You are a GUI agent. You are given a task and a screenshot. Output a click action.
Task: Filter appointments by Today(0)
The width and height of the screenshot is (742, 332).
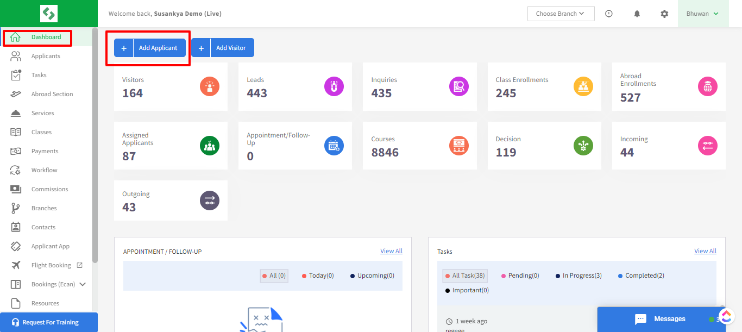[x=318, y=275]
